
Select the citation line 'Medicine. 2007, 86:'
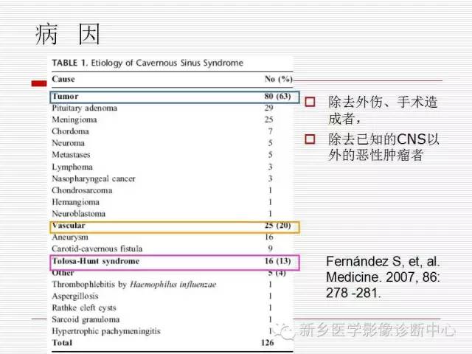tap(383, 277)
